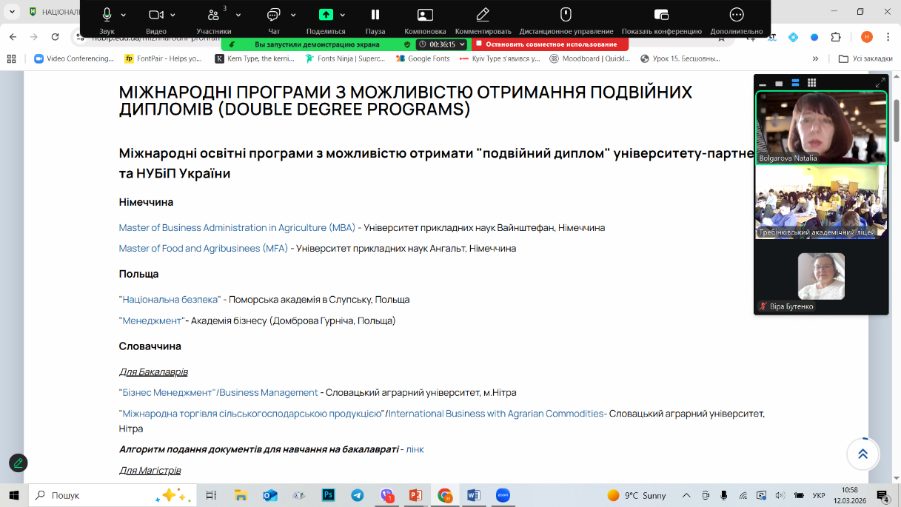Open Kyiv Type bookmark
Image resolution: width=901 pixels, height=507 pixels.
click(x=500, y=58)
